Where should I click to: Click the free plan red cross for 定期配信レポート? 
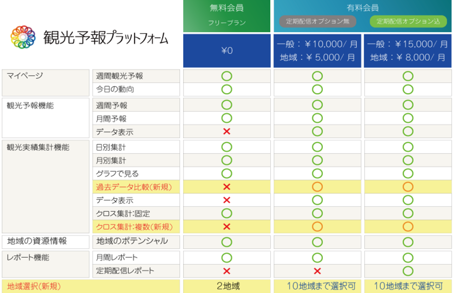227,271
